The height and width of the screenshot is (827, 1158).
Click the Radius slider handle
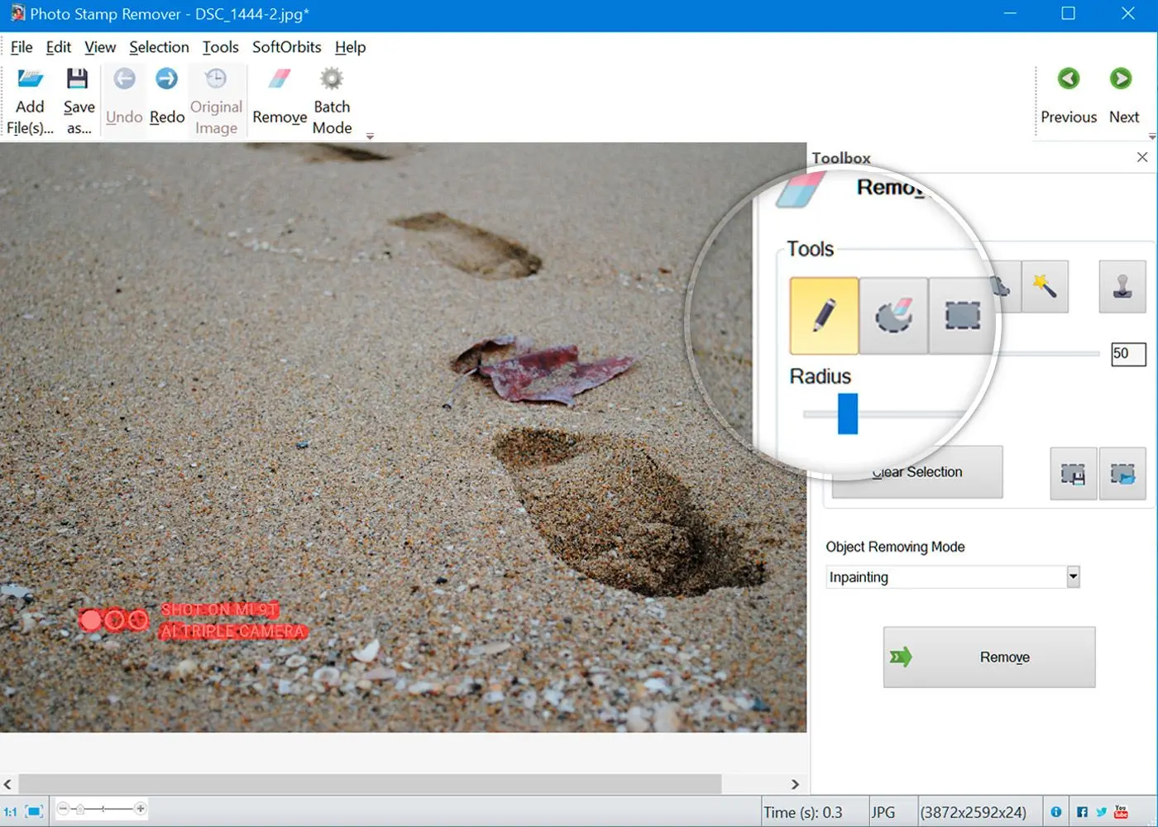(847, 413)
